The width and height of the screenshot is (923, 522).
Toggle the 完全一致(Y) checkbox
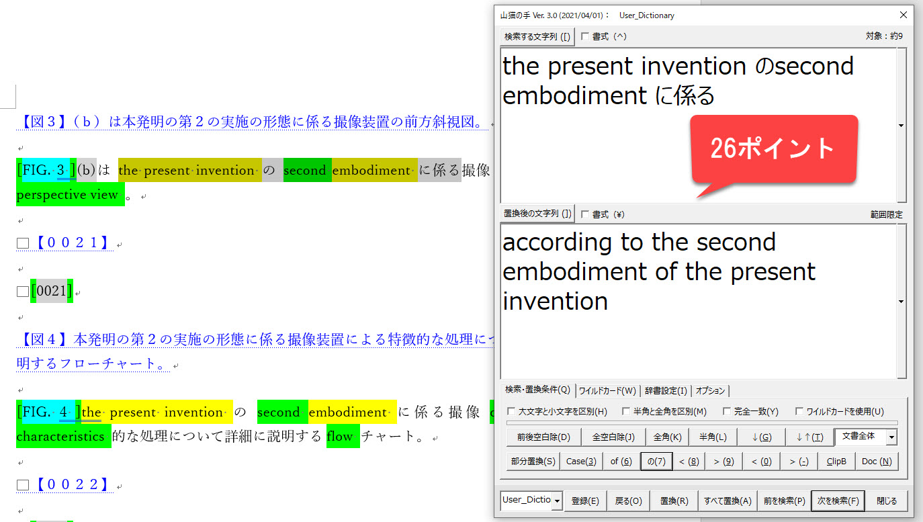[727, 412]
